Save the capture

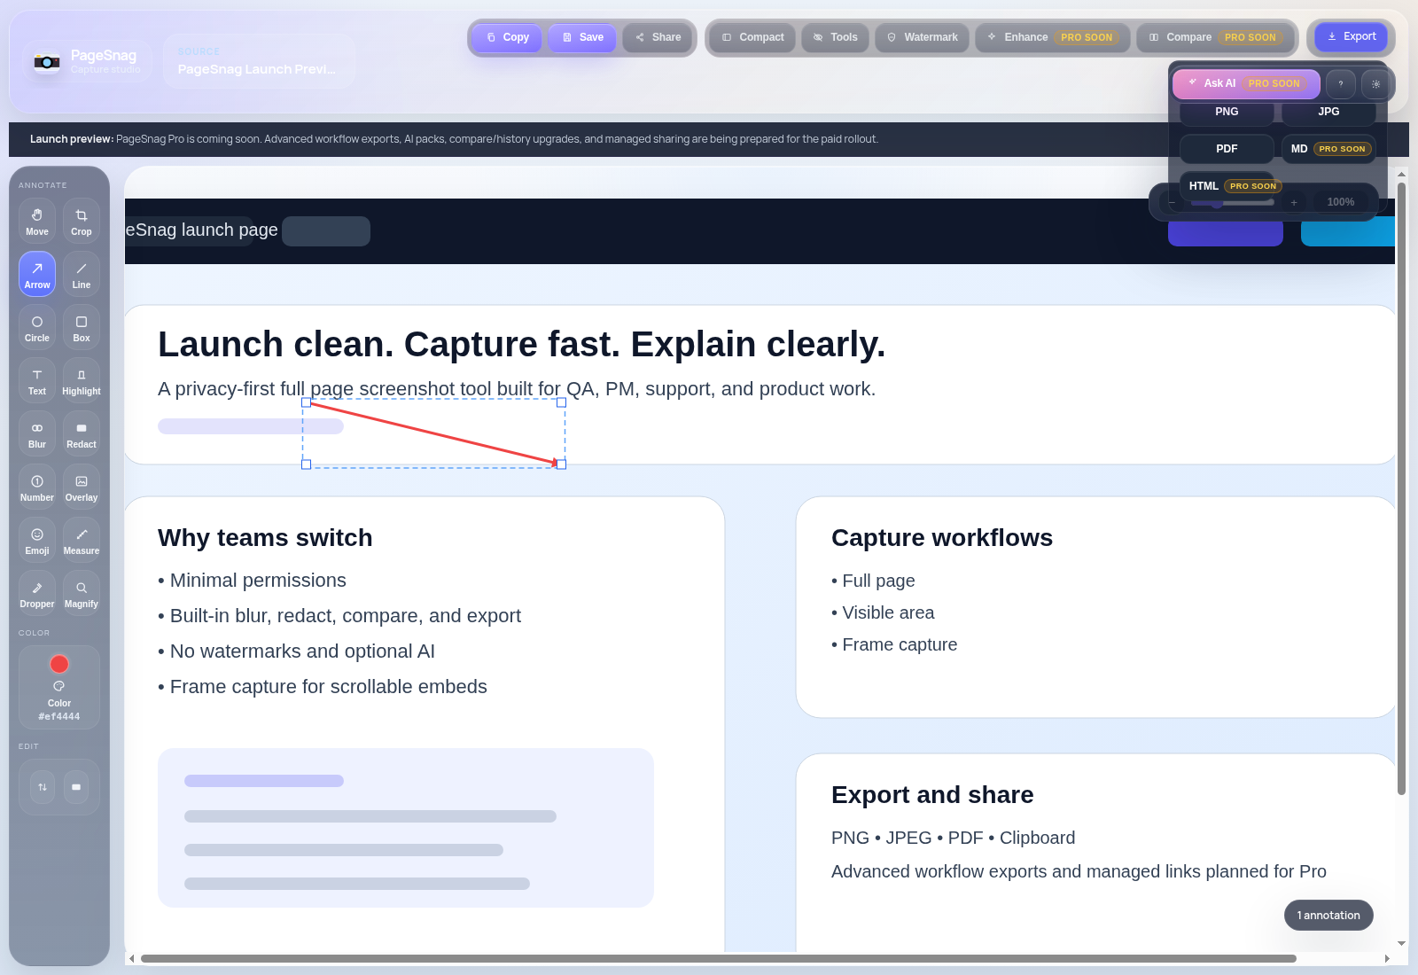pos(582,37)
